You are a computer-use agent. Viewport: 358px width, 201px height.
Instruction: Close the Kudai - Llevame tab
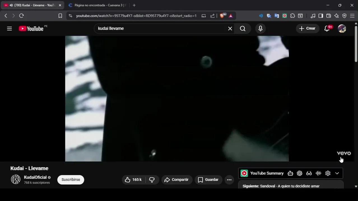[x=60, y=5]
